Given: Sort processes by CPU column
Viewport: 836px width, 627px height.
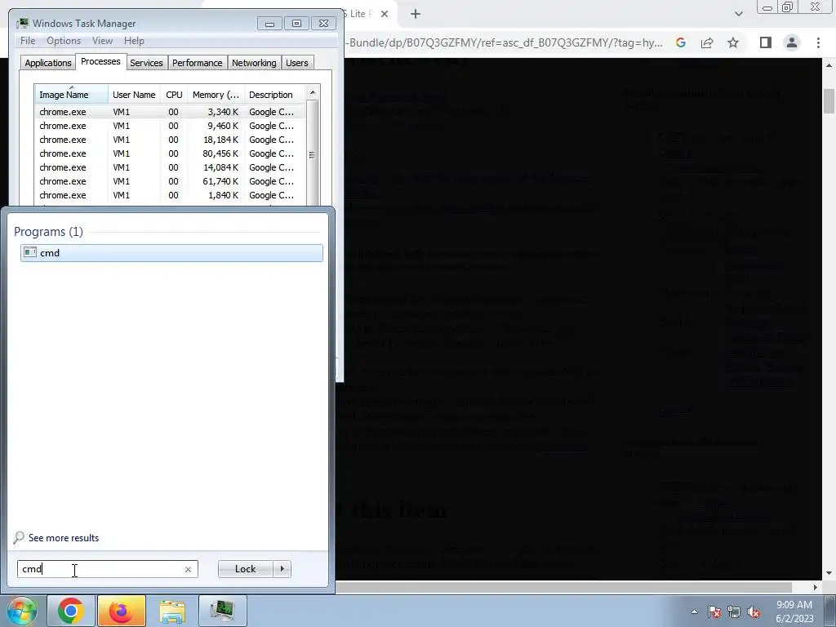Looking at the screenshot, I should point(174,95).
